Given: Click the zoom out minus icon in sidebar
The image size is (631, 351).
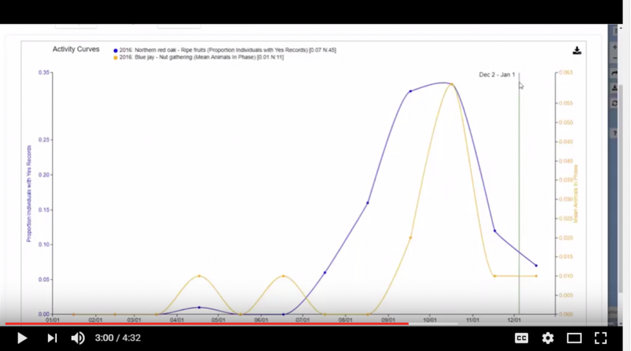Looking at the screenshot, I should 615,59.
